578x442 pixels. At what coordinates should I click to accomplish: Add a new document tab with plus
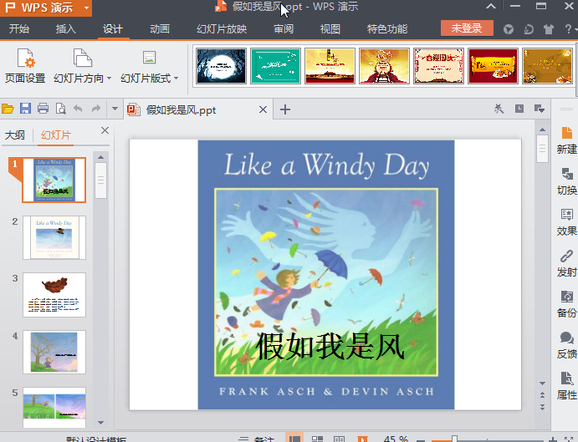(x=285, y=109)
